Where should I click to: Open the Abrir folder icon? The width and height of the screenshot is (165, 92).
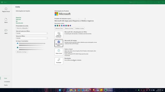click(6, 30)
